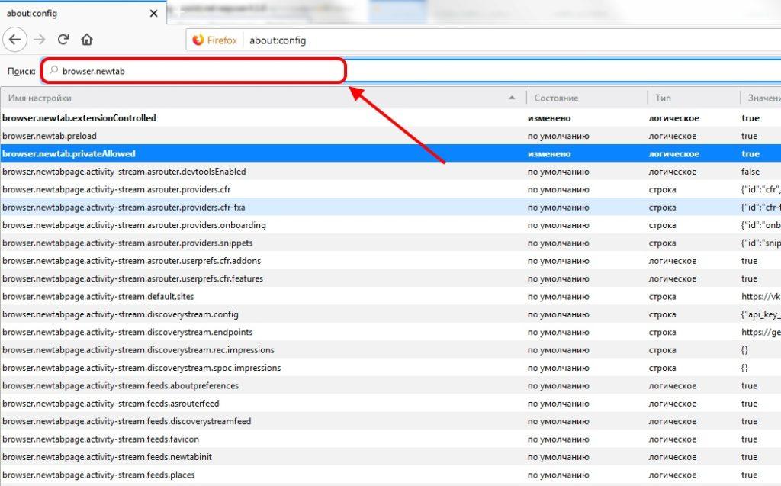Select asrouter.userprefs.cfr.addons preference row
The width and height of the screenshot is (781, 486).
pyautogui.click(x=390, y=261)
